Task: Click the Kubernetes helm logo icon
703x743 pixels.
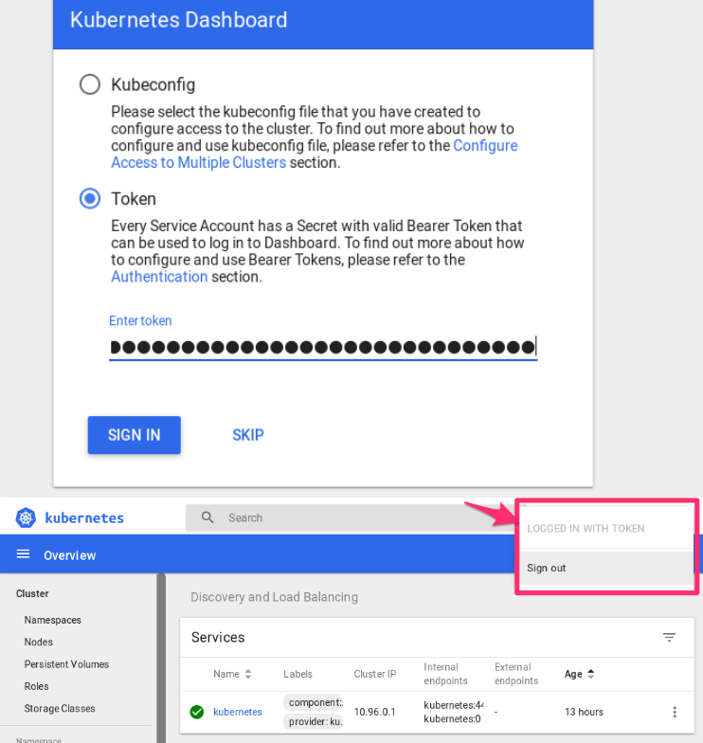Action: click(26, 517)
